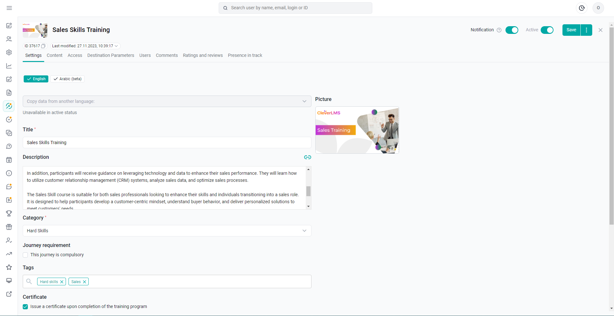Viewport: 614px width, 316px height.
Task: Click the description scrollbar up arrow
Action: tap(308, 169)
